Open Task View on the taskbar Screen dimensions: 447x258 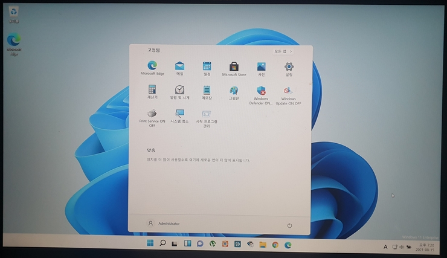point(175,243)
